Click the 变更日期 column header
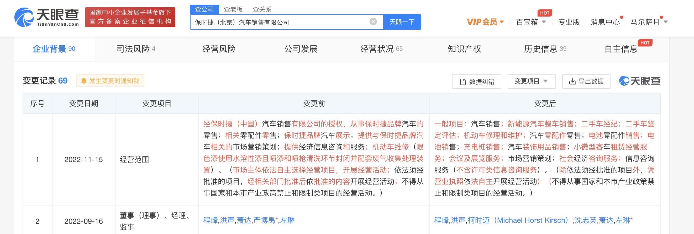 click(83, 103)
